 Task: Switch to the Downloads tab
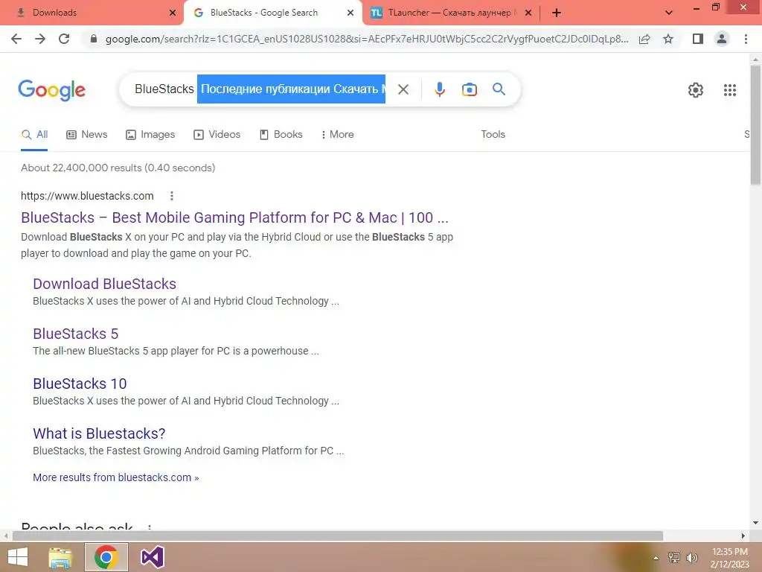[x=92, y=13]
